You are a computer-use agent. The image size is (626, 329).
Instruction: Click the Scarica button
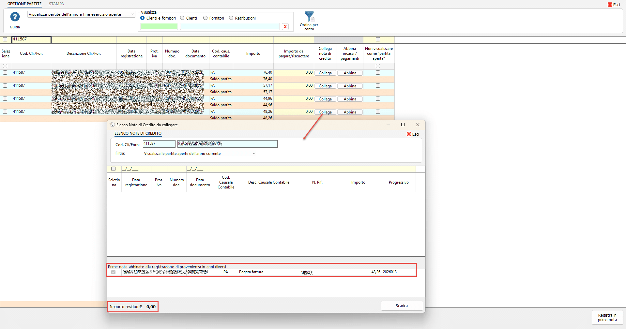402,306
